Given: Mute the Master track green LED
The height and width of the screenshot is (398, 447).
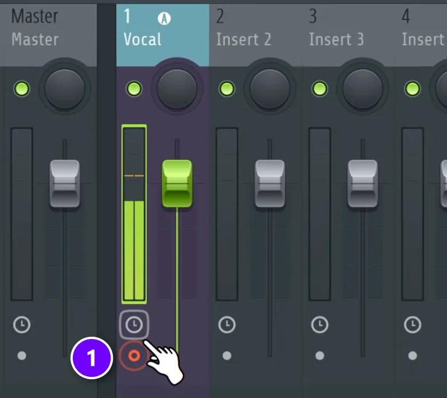Looking at the screenshot, I should click(x=22, y=89).
